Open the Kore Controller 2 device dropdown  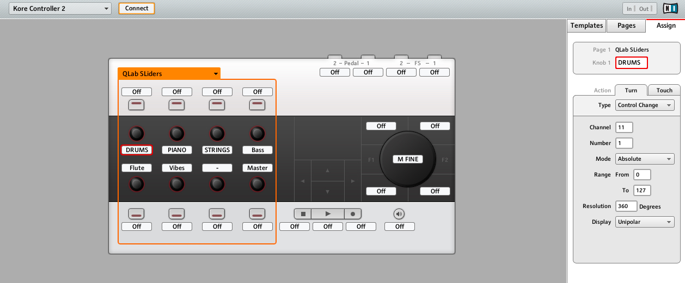tap(59, 9)
